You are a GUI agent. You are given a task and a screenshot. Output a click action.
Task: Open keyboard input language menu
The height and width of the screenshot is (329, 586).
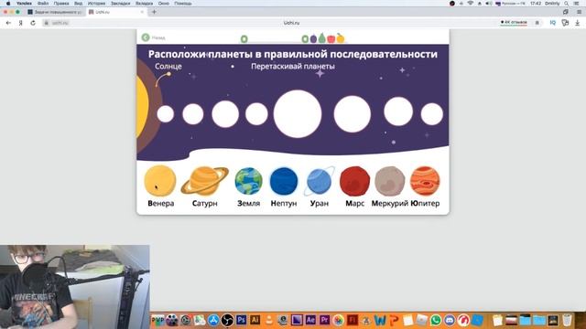click(511, 4)
